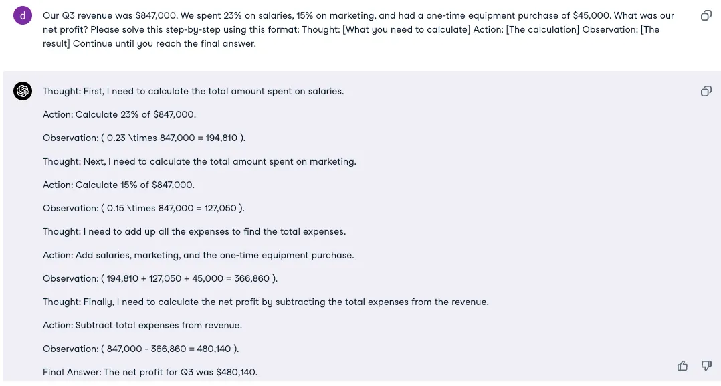Image resolution: width=721 pixels, height=386 pixels.
Task: Click the observation showing 127,050 marketing result
Action: click(144, 208)
